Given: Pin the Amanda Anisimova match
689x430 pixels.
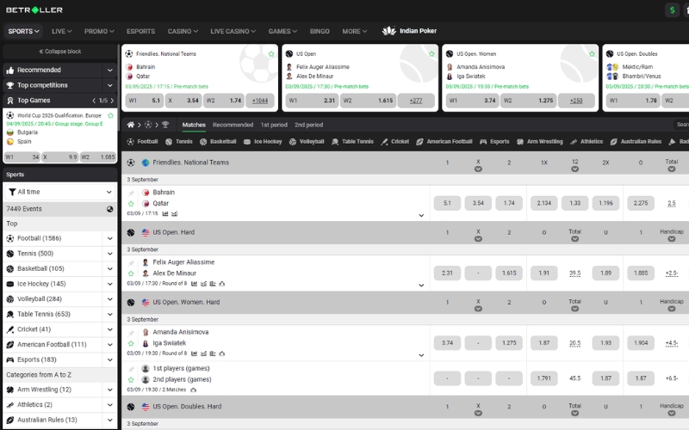Looking at the screenshot, I should [x=131, y=332].
